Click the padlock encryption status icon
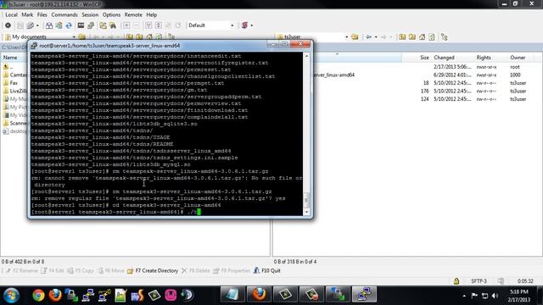Image resolution: width=543 pixels, height=305 pixels. [456, 281]
